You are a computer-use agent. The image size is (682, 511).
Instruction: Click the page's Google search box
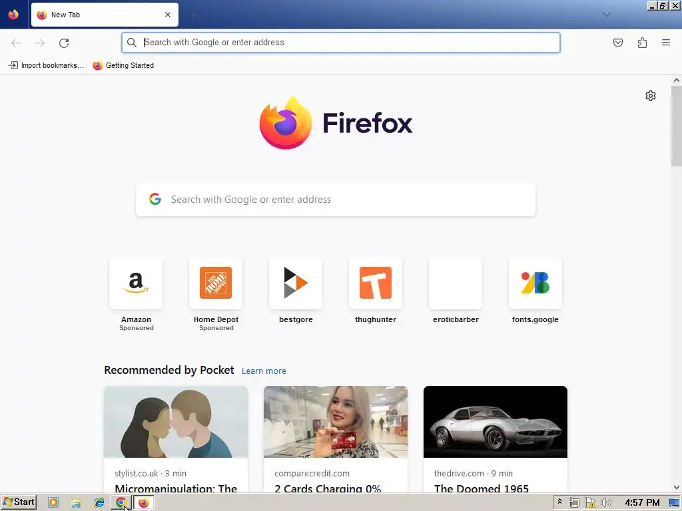(x=336, y=200)
